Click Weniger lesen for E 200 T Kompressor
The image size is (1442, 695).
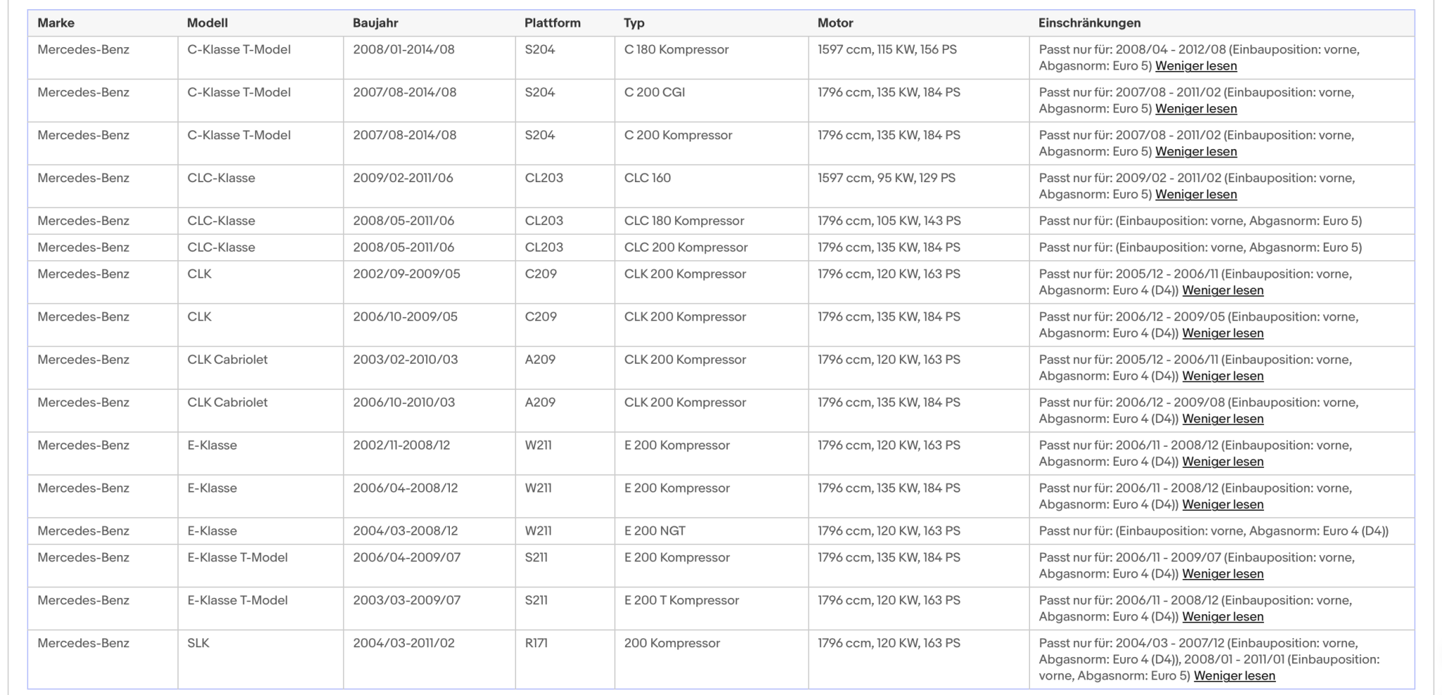point(1222,617)
